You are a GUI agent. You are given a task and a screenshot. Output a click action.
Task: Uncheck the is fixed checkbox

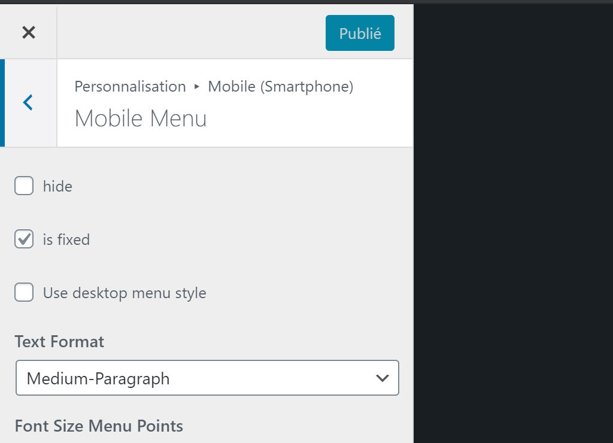24,239
